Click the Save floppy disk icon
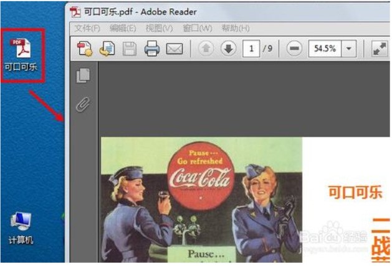The width and height of the screenshot is (392, 266). tap(129, 49)
